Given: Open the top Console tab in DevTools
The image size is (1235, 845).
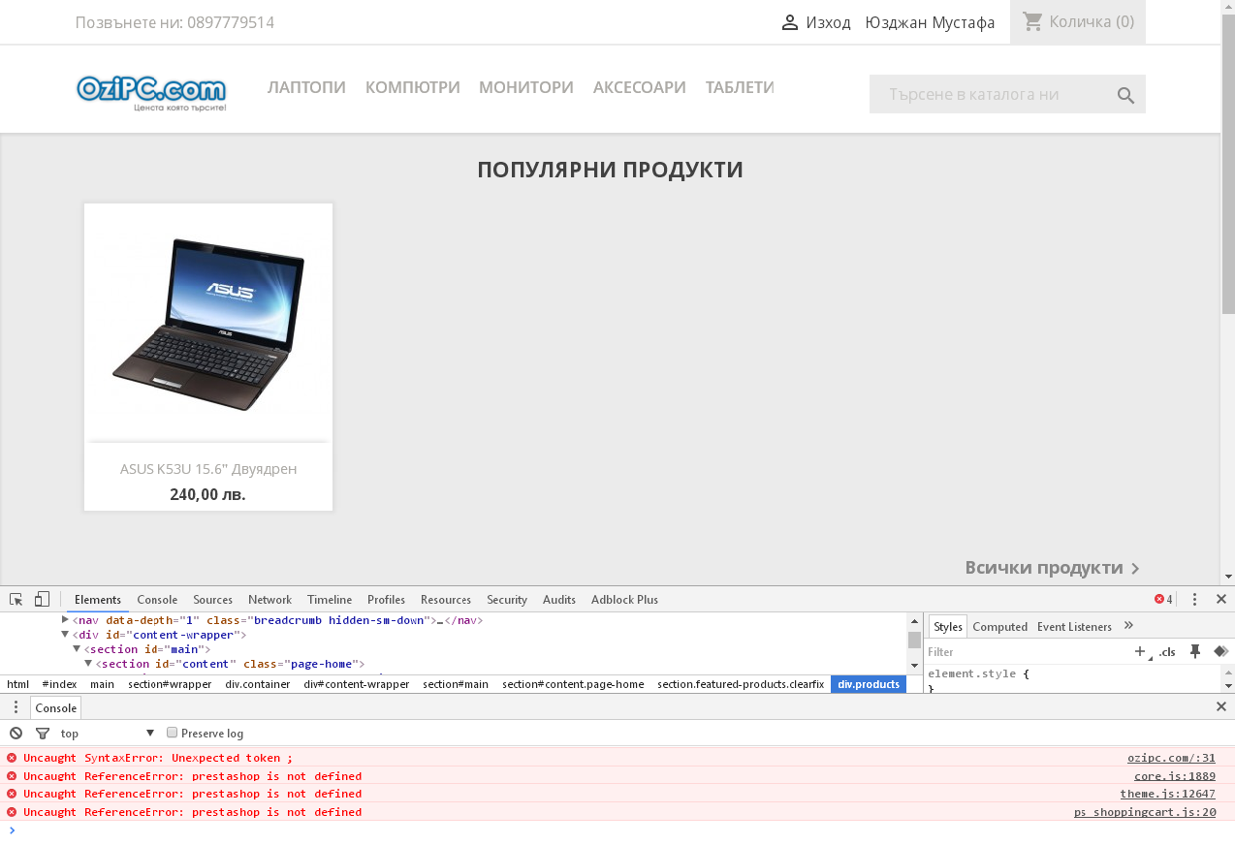Looking at the screenshot, I should [157, 600].
